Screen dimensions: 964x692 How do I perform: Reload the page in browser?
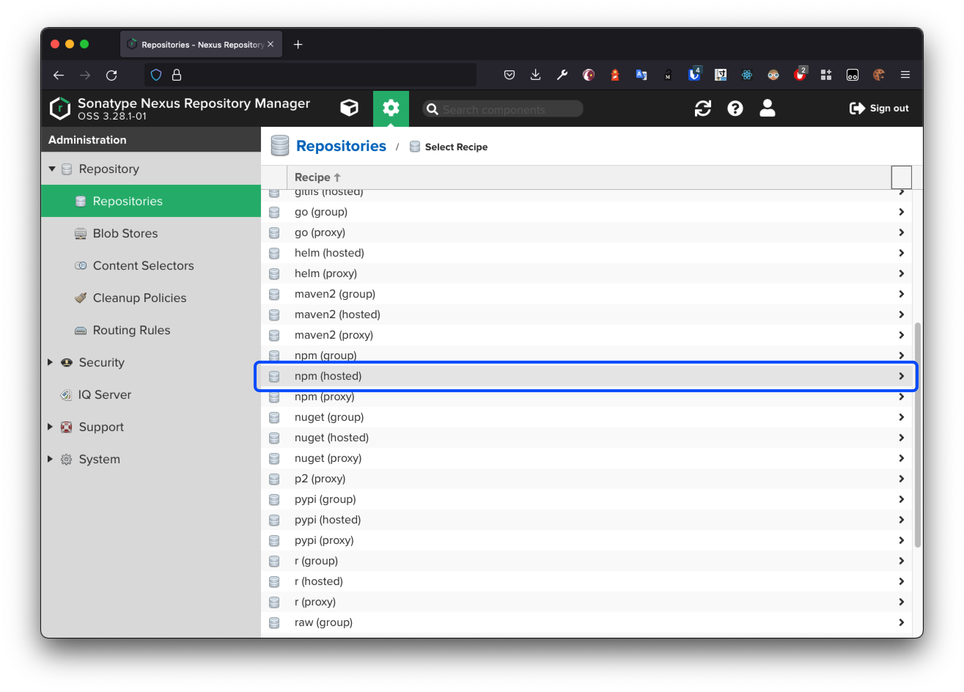(111, 75)
